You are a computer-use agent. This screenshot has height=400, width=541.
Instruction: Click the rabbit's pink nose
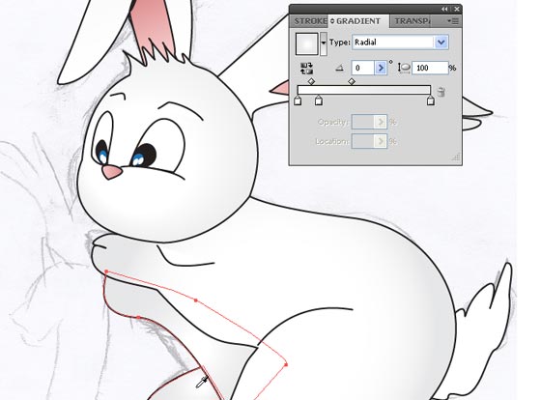[111, 172]
